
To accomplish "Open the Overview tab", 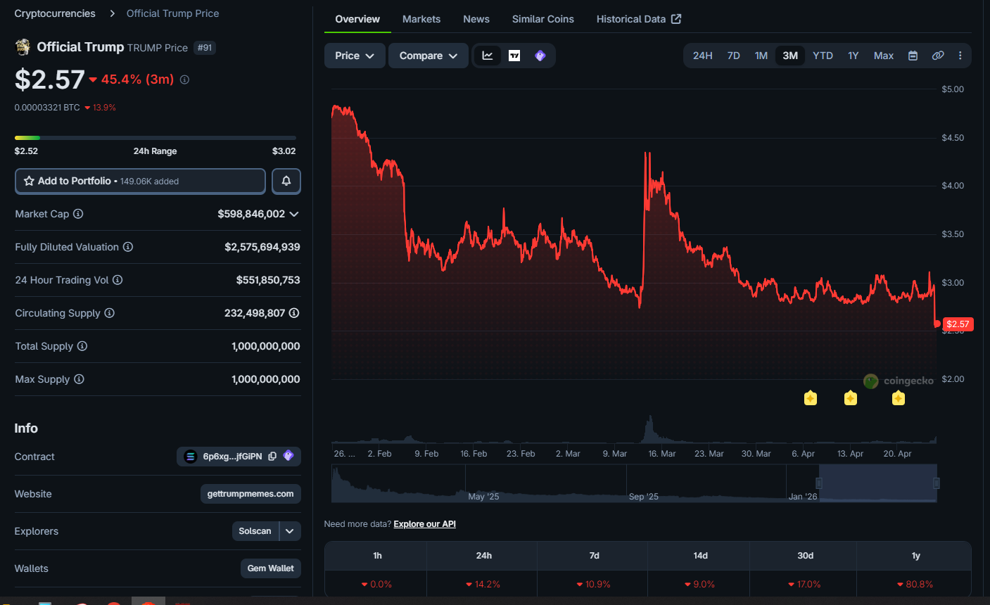I will coord(357,19).
